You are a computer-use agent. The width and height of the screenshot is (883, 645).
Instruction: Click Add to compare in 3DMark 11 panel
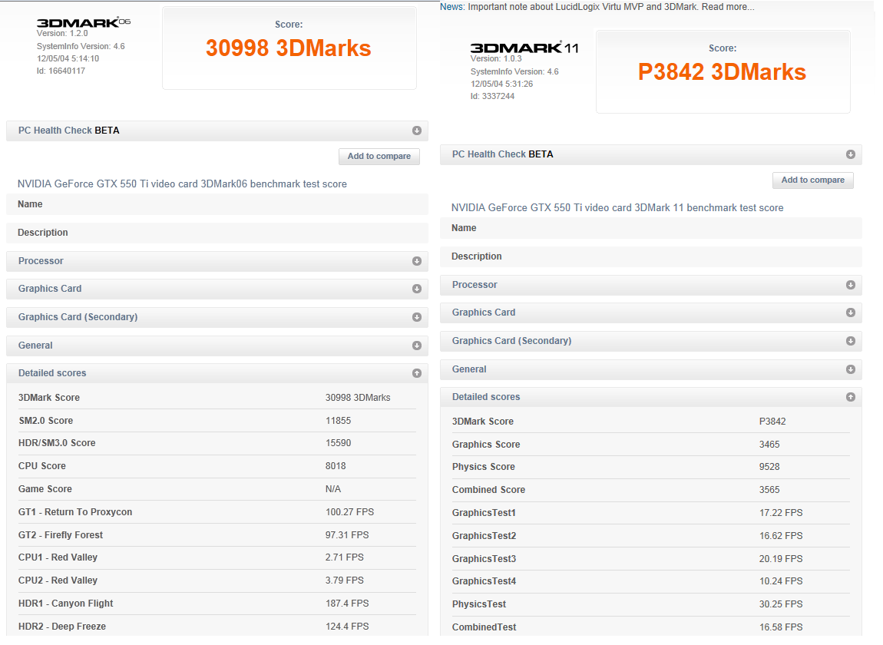(x=812, y=180)
